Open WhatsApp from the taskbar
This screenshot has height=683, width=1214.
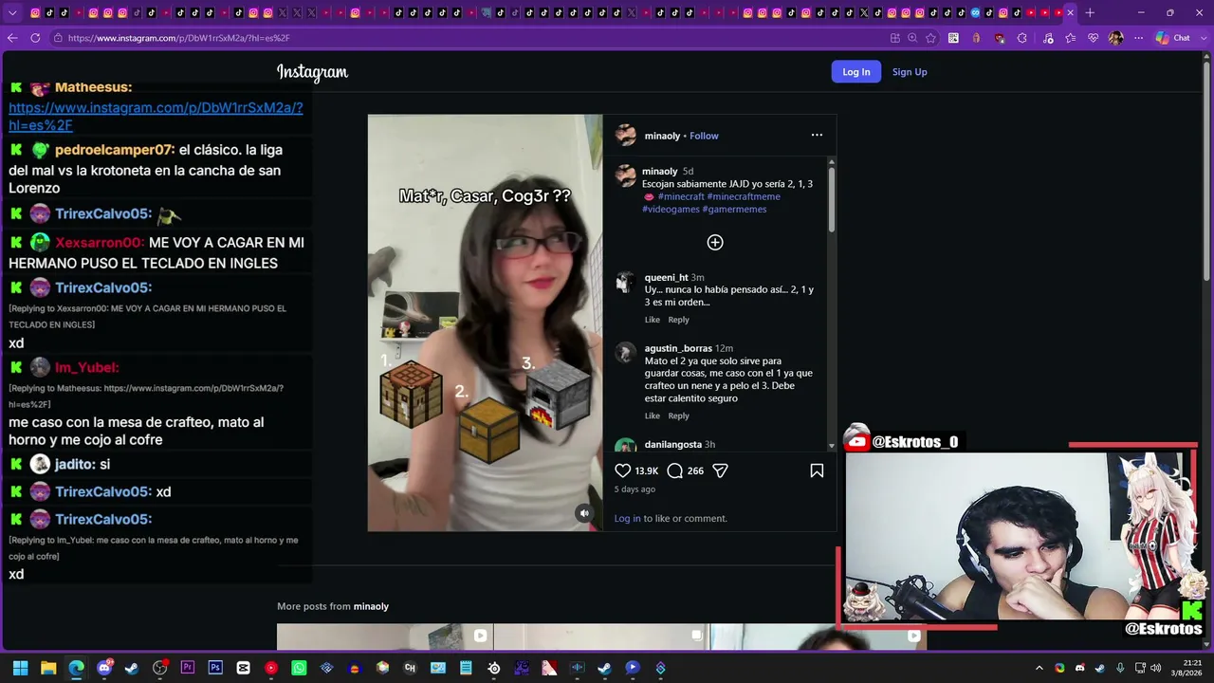click(299, 668)
